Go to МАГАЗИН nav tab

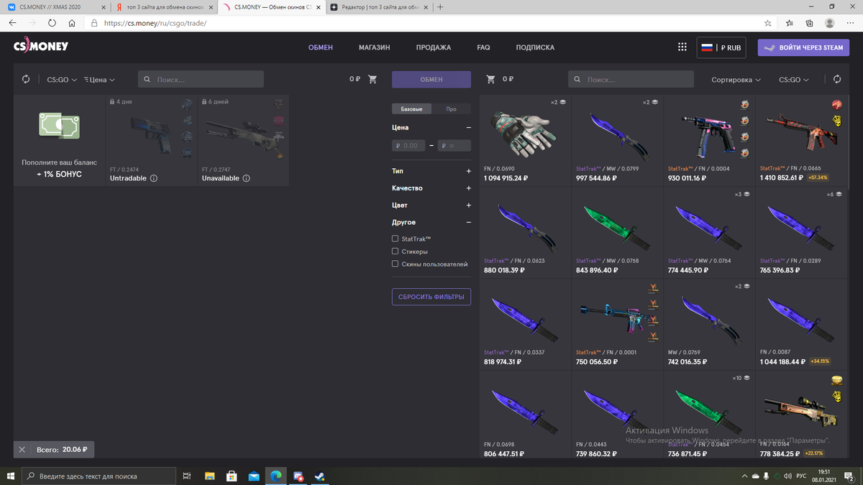tap(374, 47)
